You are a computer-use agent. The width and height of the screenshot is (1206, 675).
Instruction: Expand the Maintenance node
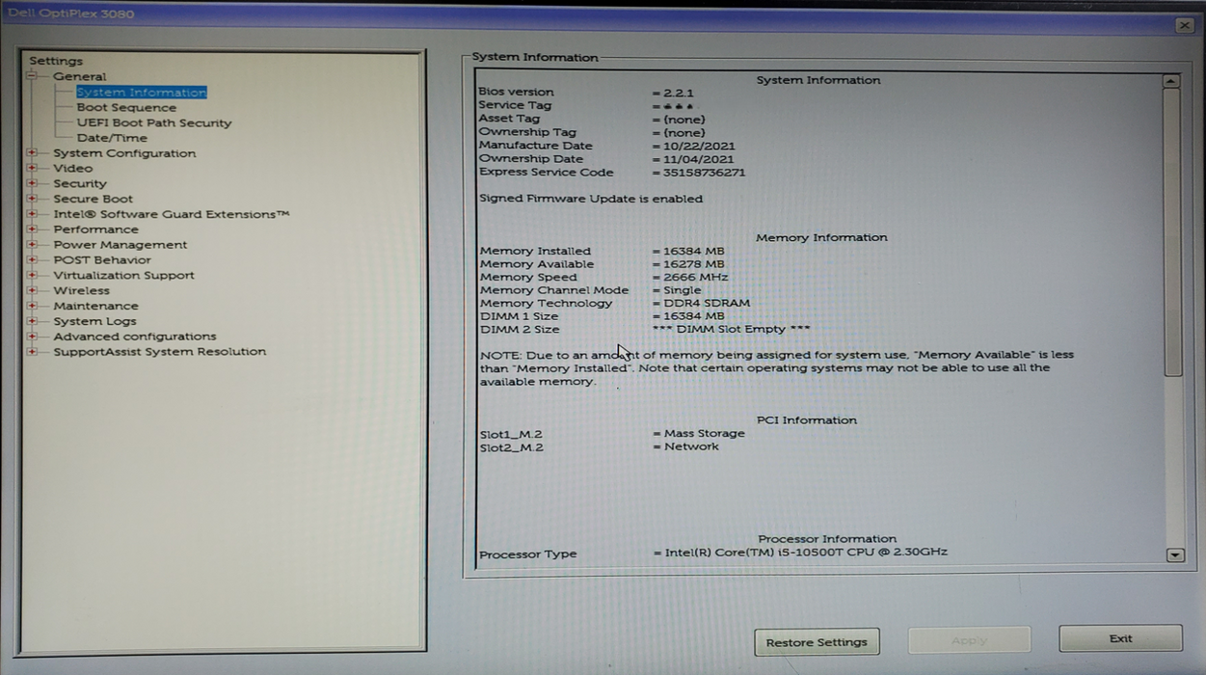pyautogui.click(x=32, y=306)
